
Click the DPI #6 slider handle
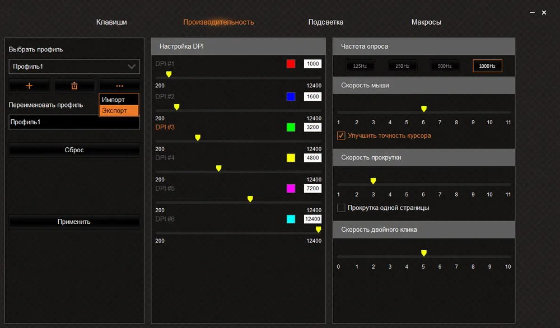pyautogui.click(x=318, y=229)
